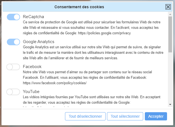Open the facebook.com/policy/cookies link
Screen dimensions: 175x127
tap(55, 83)
